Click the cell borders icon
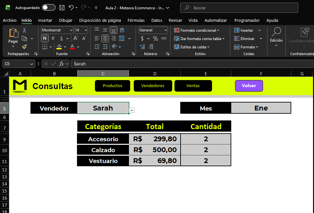The width and height of the screenshot is (314, 213). (45, 46)
